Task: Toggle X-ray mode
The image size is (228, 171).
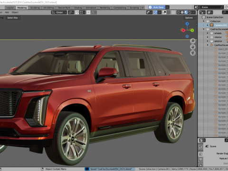Action: 173,12
